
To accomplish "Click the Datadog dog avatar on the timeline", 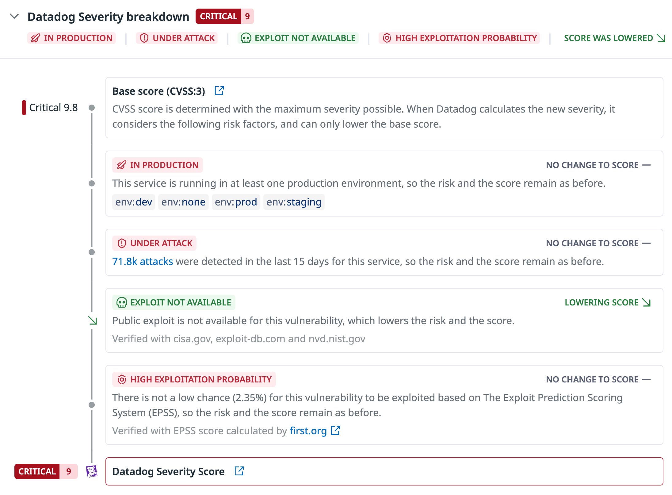I will [92, 471].
